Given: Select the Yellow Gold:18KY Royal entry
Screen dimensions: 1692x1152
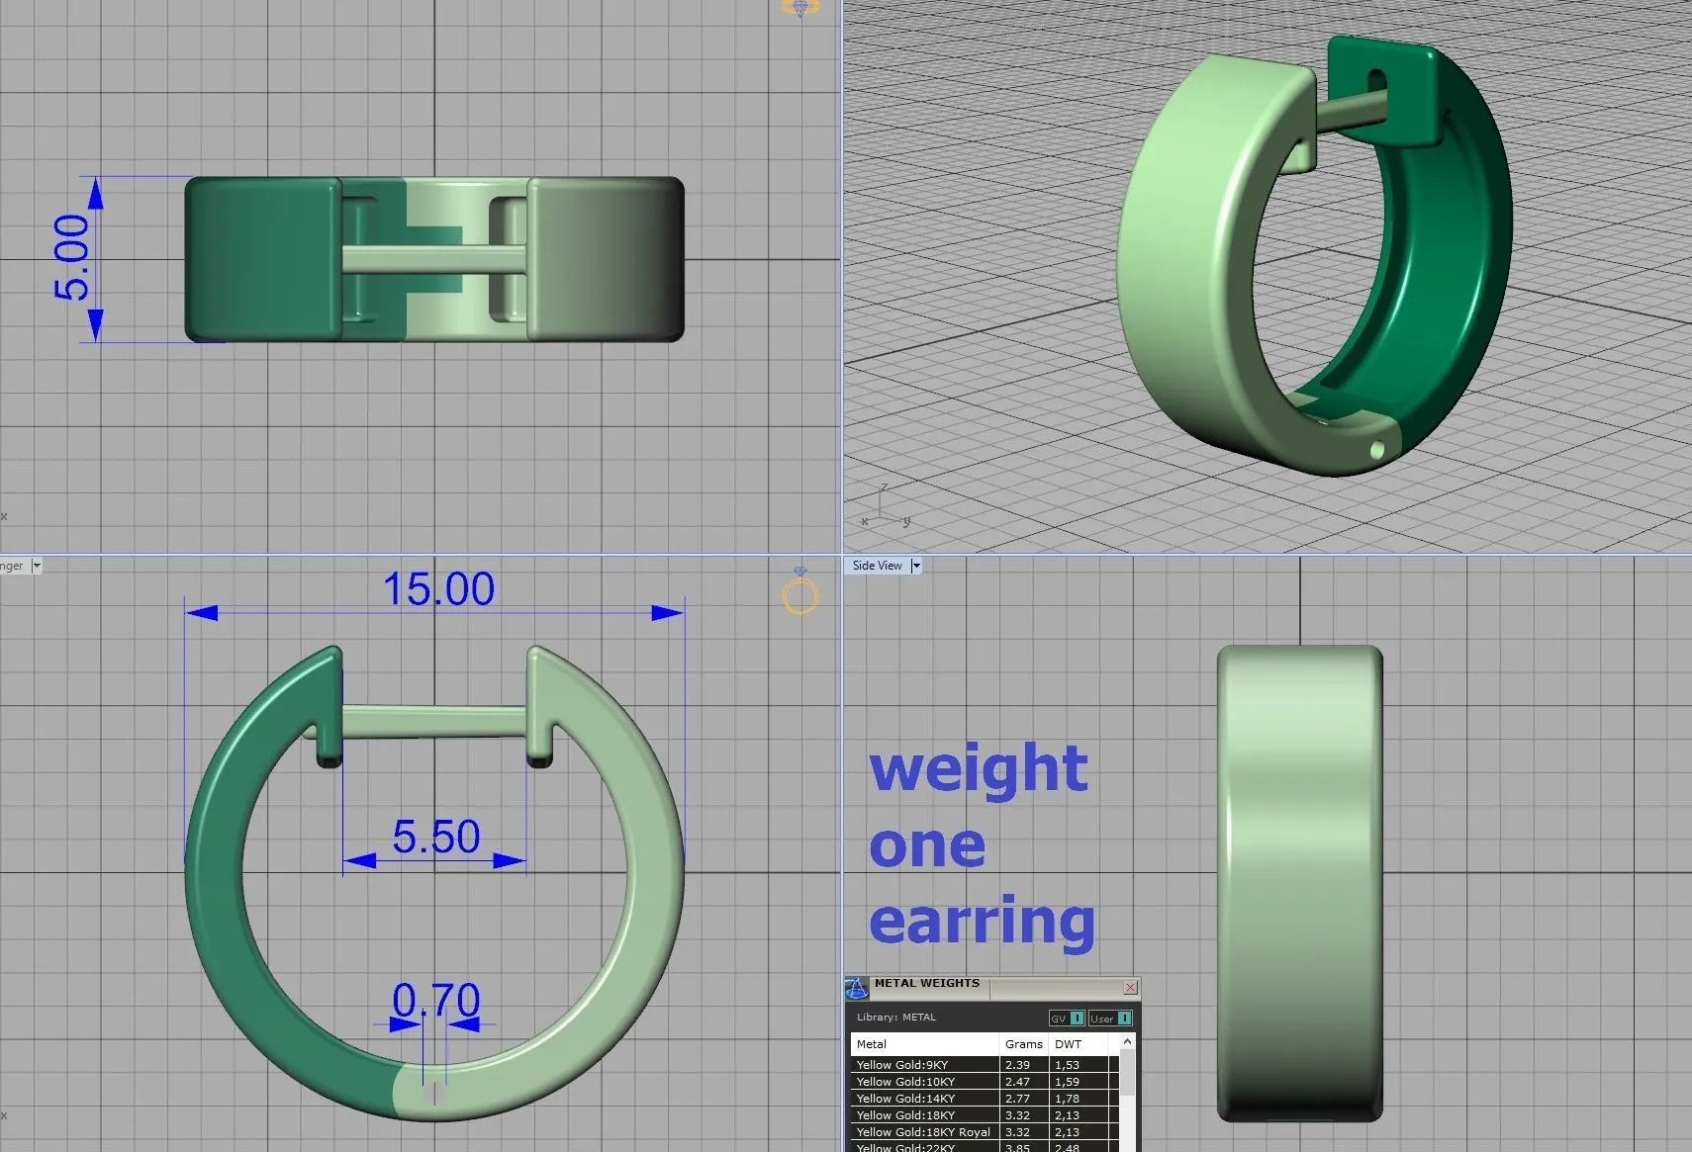Looking at the screenshot, I should pyautogui.click(x=923, y=1131).
